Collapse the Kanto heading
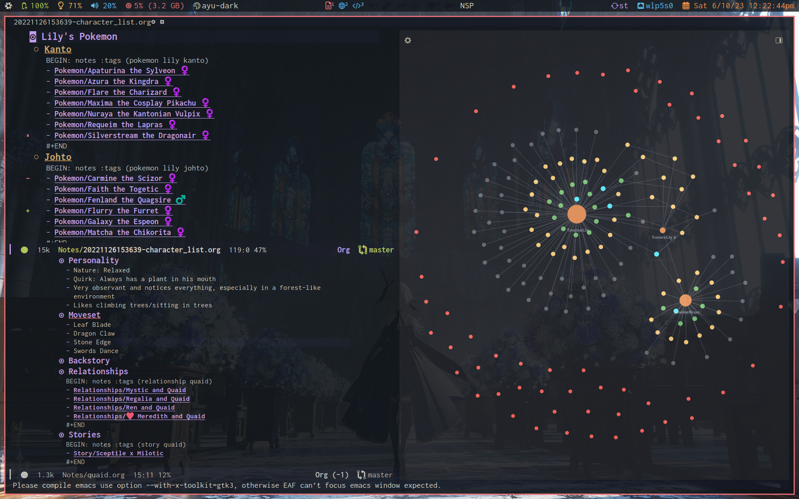 coord(58,49)
